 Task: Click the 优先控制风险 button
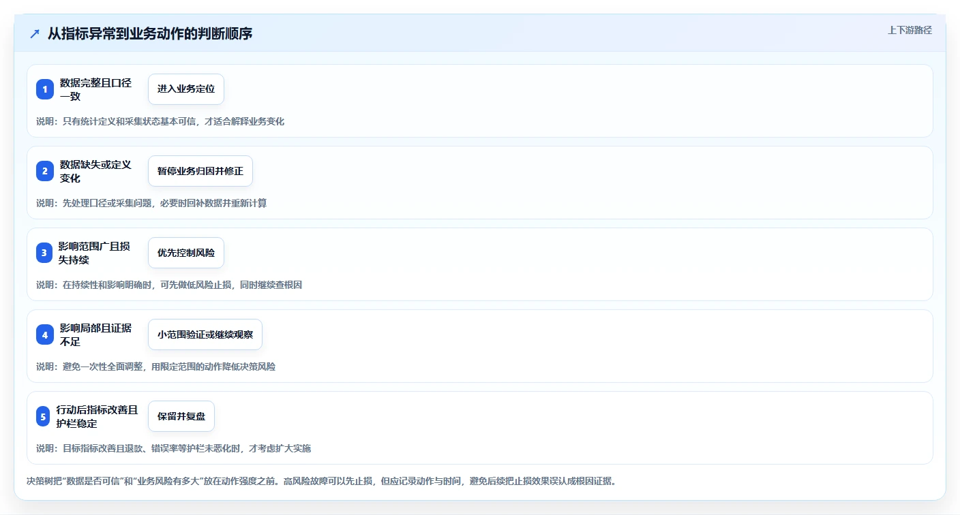pyautogui.click(x=186, y=253)
